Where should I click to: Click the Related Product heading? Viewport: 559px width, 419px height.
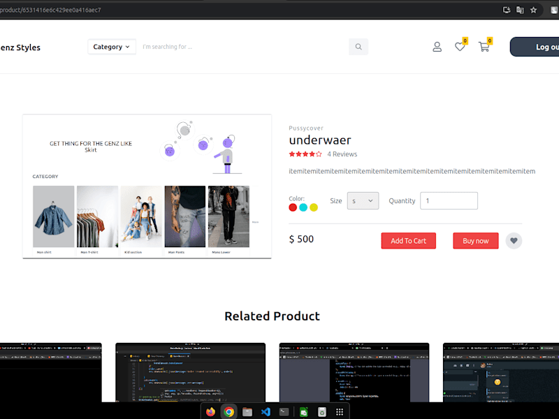coord(272,316)
